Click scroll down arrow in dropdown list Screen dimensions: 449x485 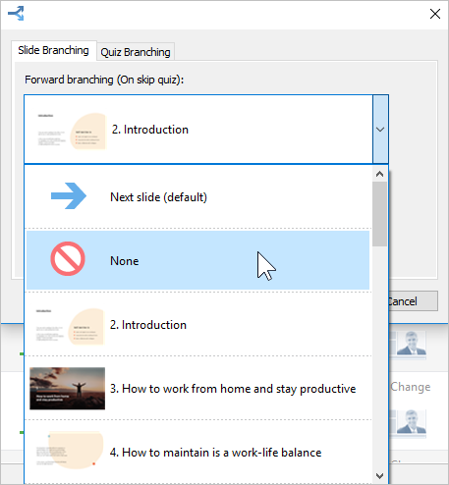380,475
